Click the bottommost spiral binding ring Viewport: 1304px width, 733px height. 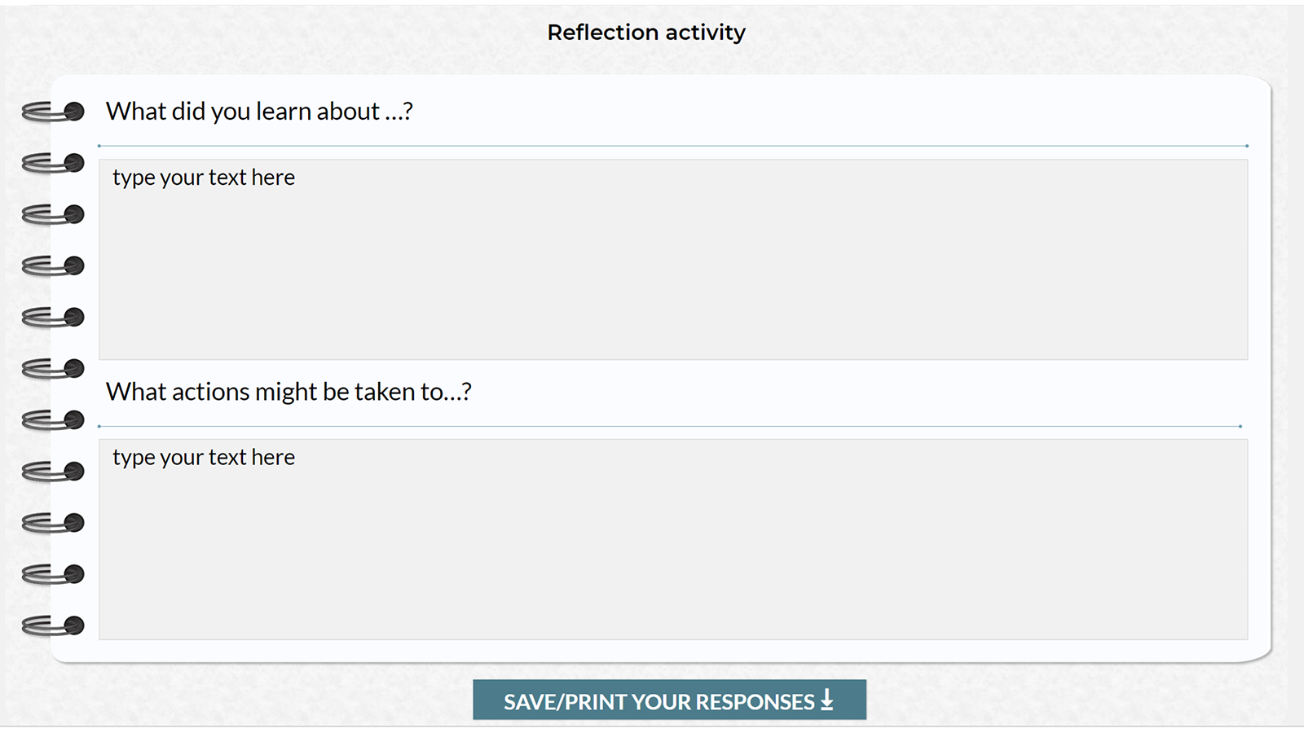coord(53,625)
